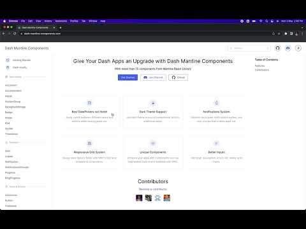Image resolution: width=306 pixels, height=229 pixels.
Task: Open Dash Mantine Components logo link
Action: (x=27, y=48)
